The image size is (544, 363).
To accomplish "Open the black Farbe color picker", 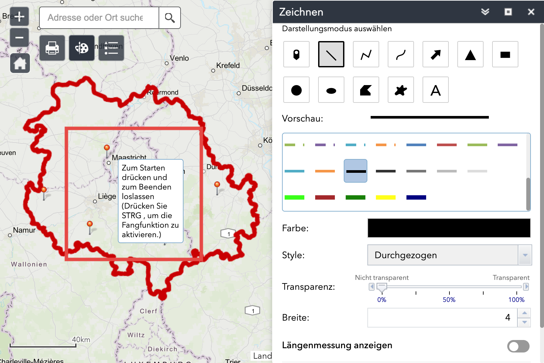I will tap(449, 228).
